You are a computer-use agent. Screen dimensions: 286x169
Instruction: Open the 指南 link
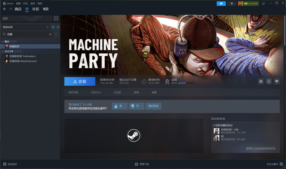click(136, 92)
